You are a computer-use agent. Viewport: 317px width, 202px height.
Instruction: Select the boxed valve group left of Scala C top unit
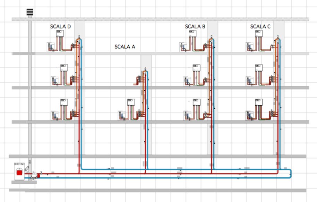(250, 47)
